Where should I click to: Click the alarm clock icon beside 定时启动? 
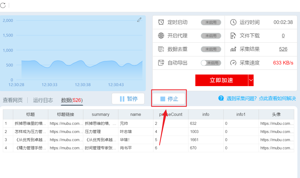tap(161, 22)
